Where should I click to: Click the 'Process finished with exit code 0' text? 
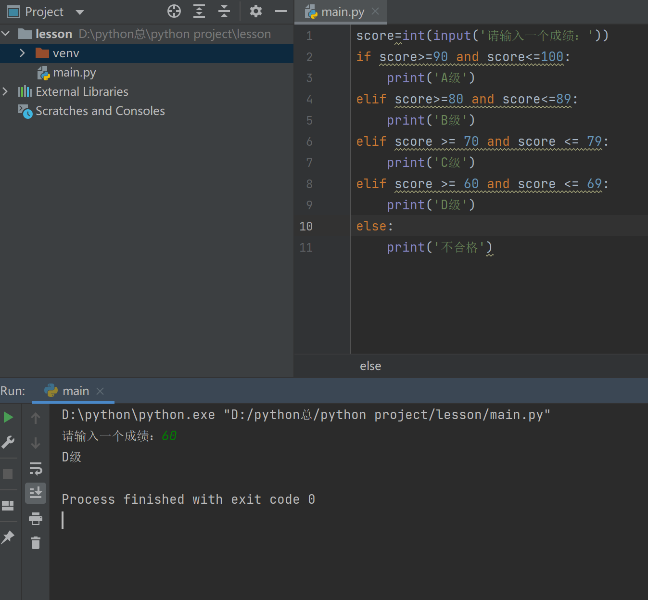pyautogui.click(x=189, y=499)
